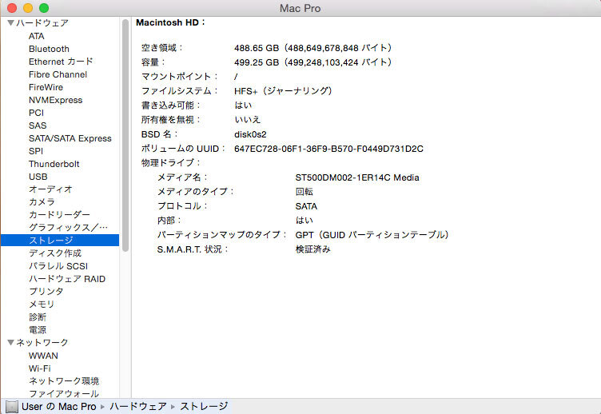Open the カードリーダー entry

59,215
